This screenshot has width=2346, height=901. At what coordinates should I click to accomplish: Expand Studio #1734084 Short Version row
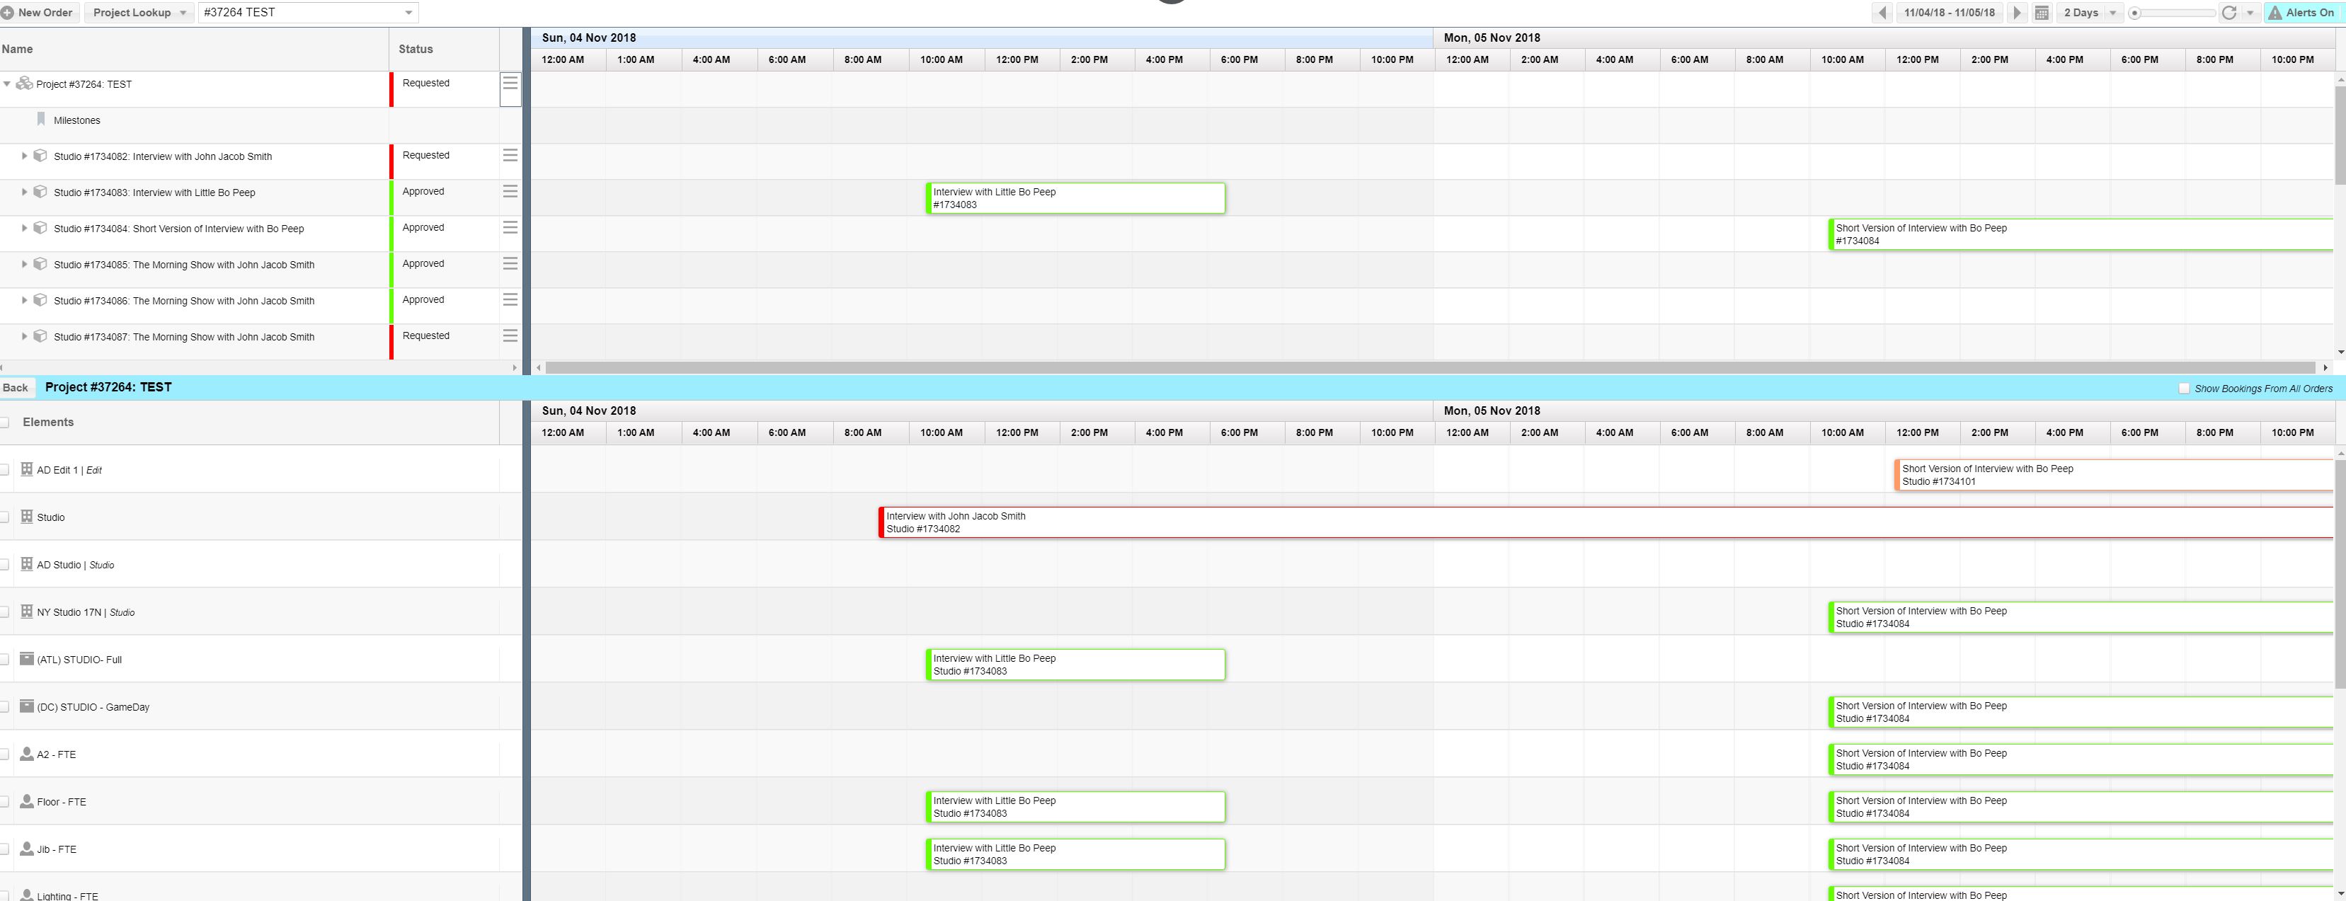click(x=25, y=227)
